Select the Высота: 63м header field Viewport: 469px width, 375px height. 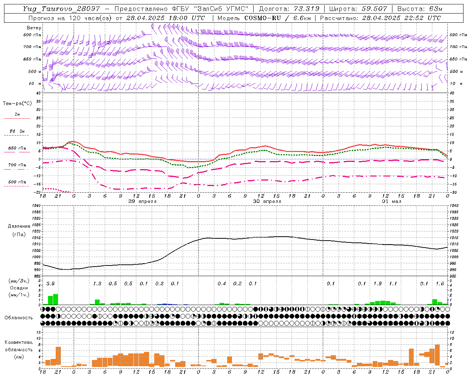[x=420, y=9]
